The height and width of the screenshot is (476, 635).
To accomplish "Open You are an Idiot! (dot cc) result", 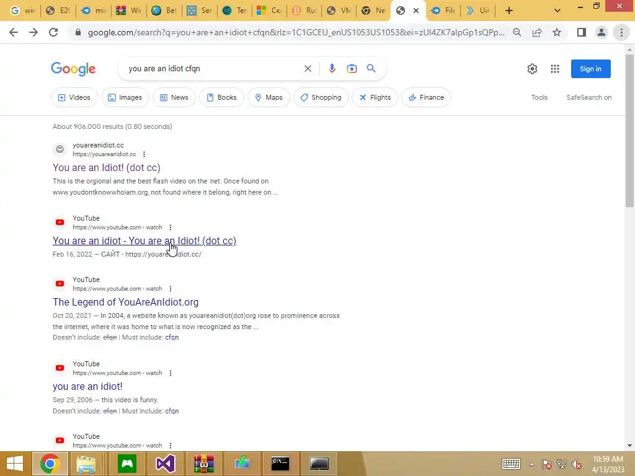I will tap(107, 167).
